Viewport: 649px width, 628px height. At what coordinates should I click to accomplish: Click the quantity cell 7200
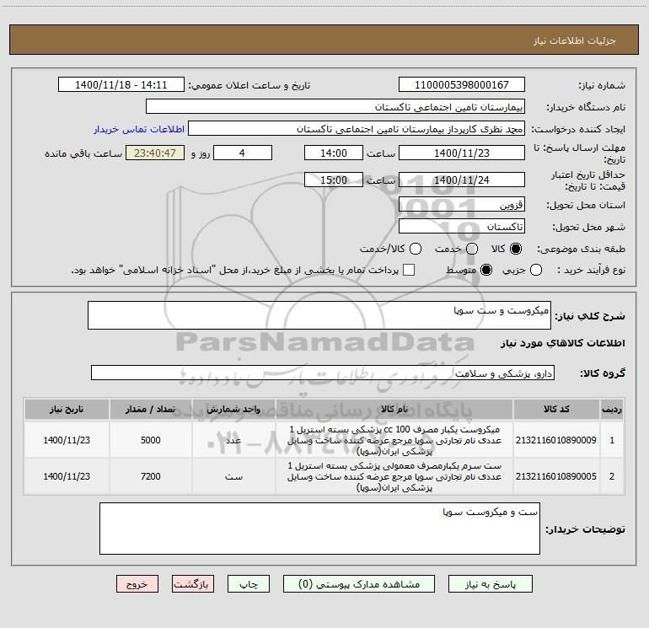point(151,476)
